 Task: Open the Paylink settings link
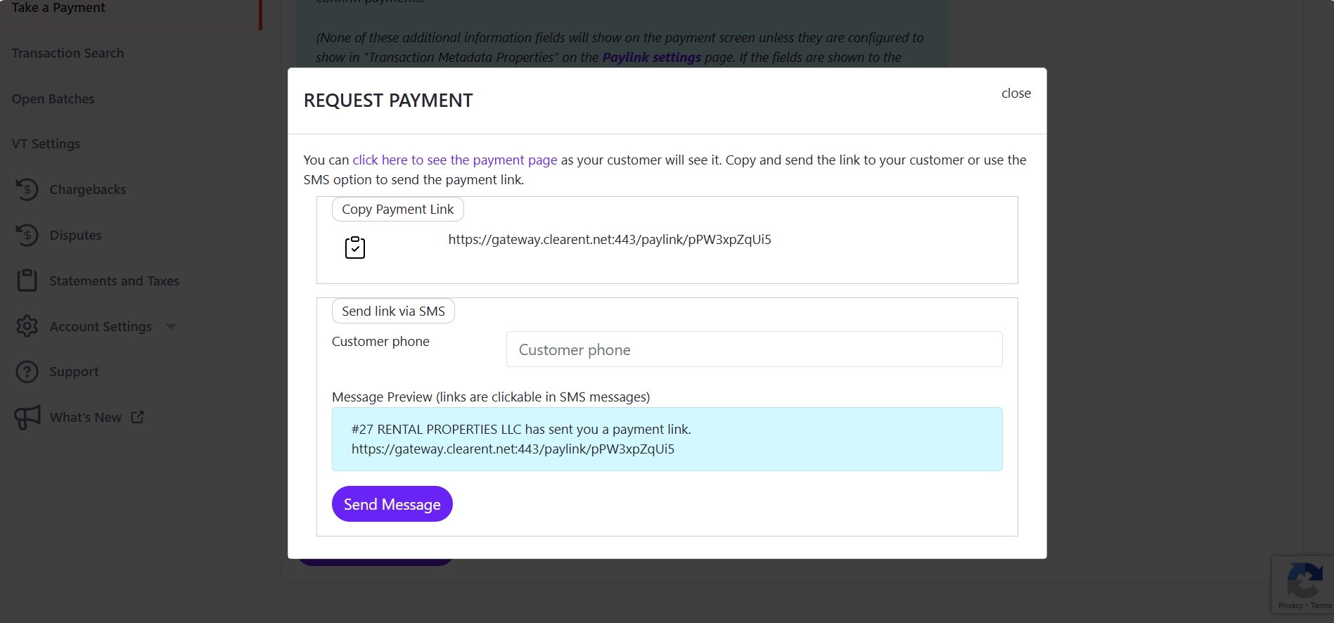(651, 58)
